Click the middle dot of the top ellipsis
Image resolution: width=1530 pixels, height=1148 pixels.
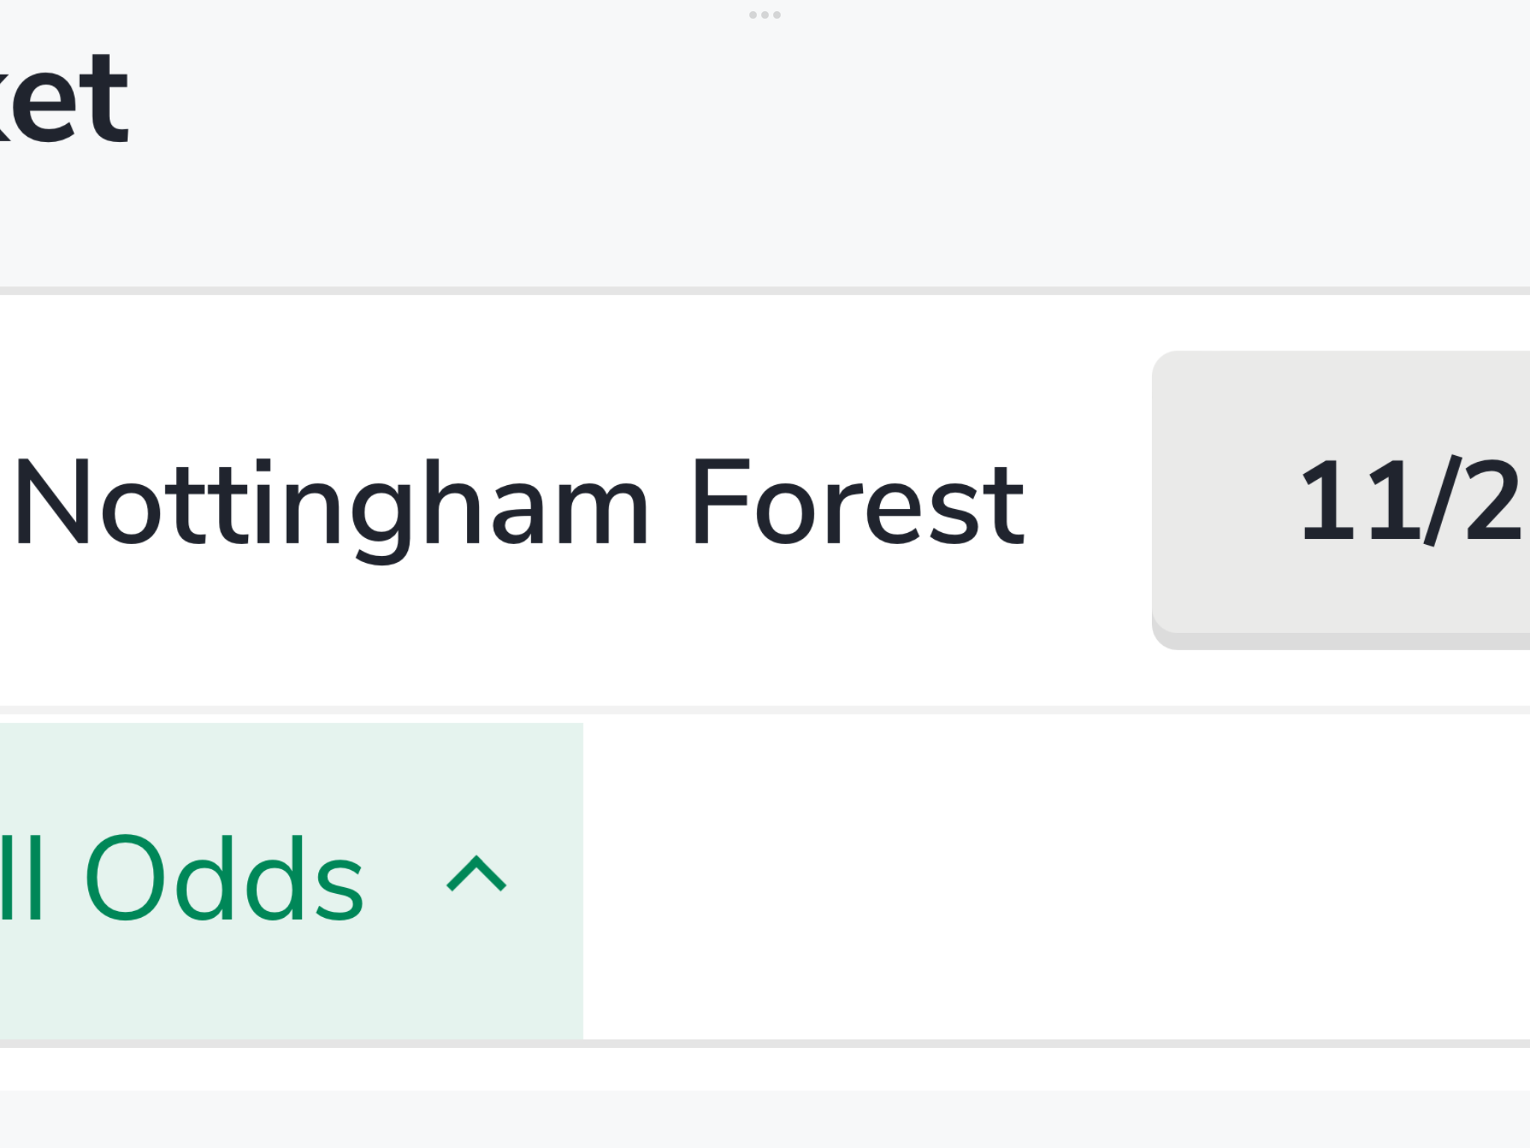[x=765, y=15]
